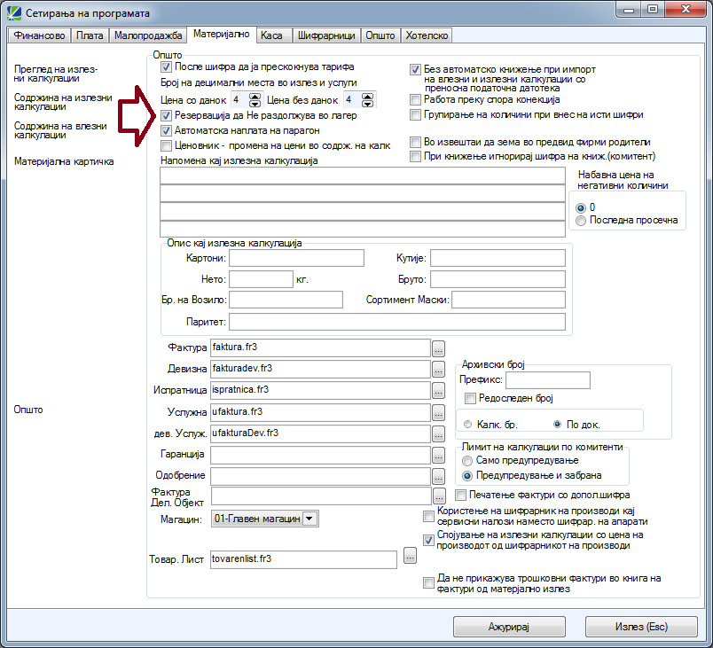Image resolution: width=713 pixels, height=648 pixels.
Task: Select the Каса tab
Action: [272, 35]
